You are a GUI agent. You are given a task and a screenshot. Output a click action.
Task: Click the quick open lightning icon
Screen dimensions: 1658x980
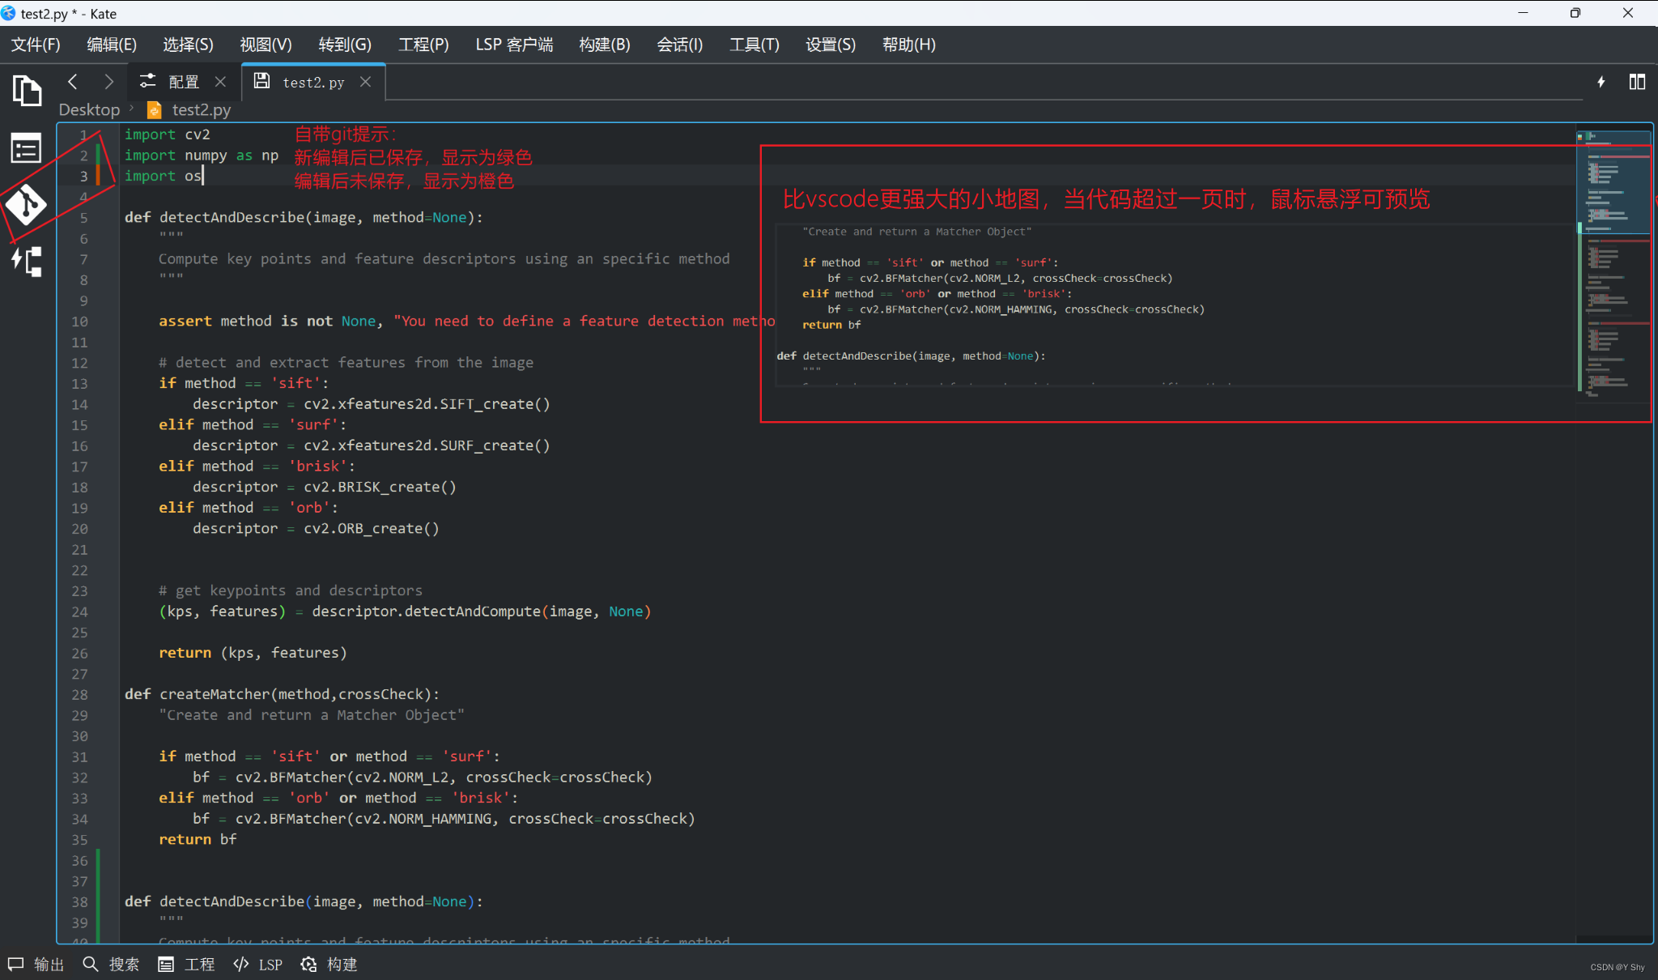[1601, 82]
